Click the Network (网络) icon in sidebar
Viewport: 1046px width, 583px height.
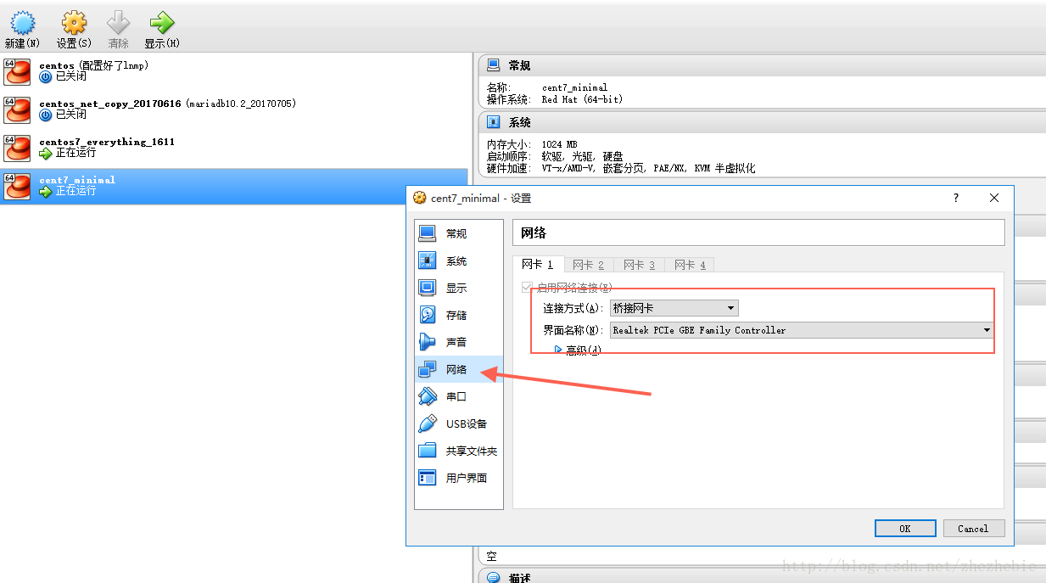[x=428, y=369]
